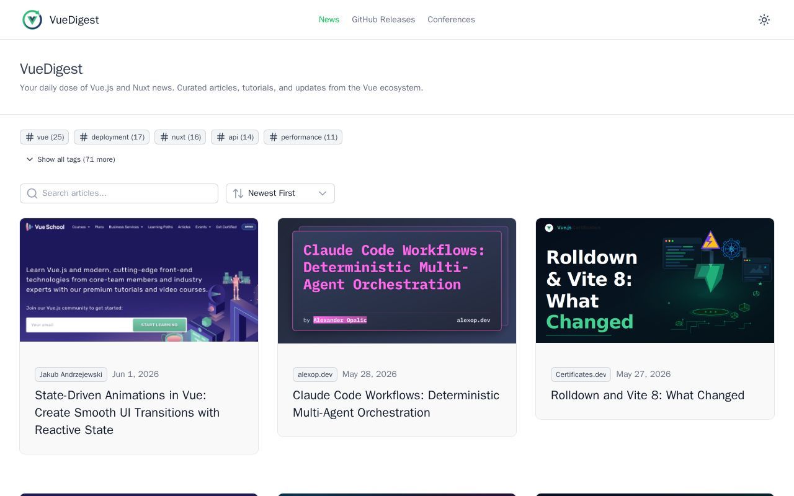The image size is (794, 496).
Task: Open State-Driven Animations in Vue article title
Action: pos(127,412)
